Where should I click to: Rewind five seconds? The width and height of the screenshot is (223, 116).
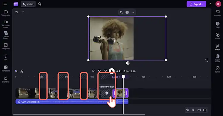100,71
